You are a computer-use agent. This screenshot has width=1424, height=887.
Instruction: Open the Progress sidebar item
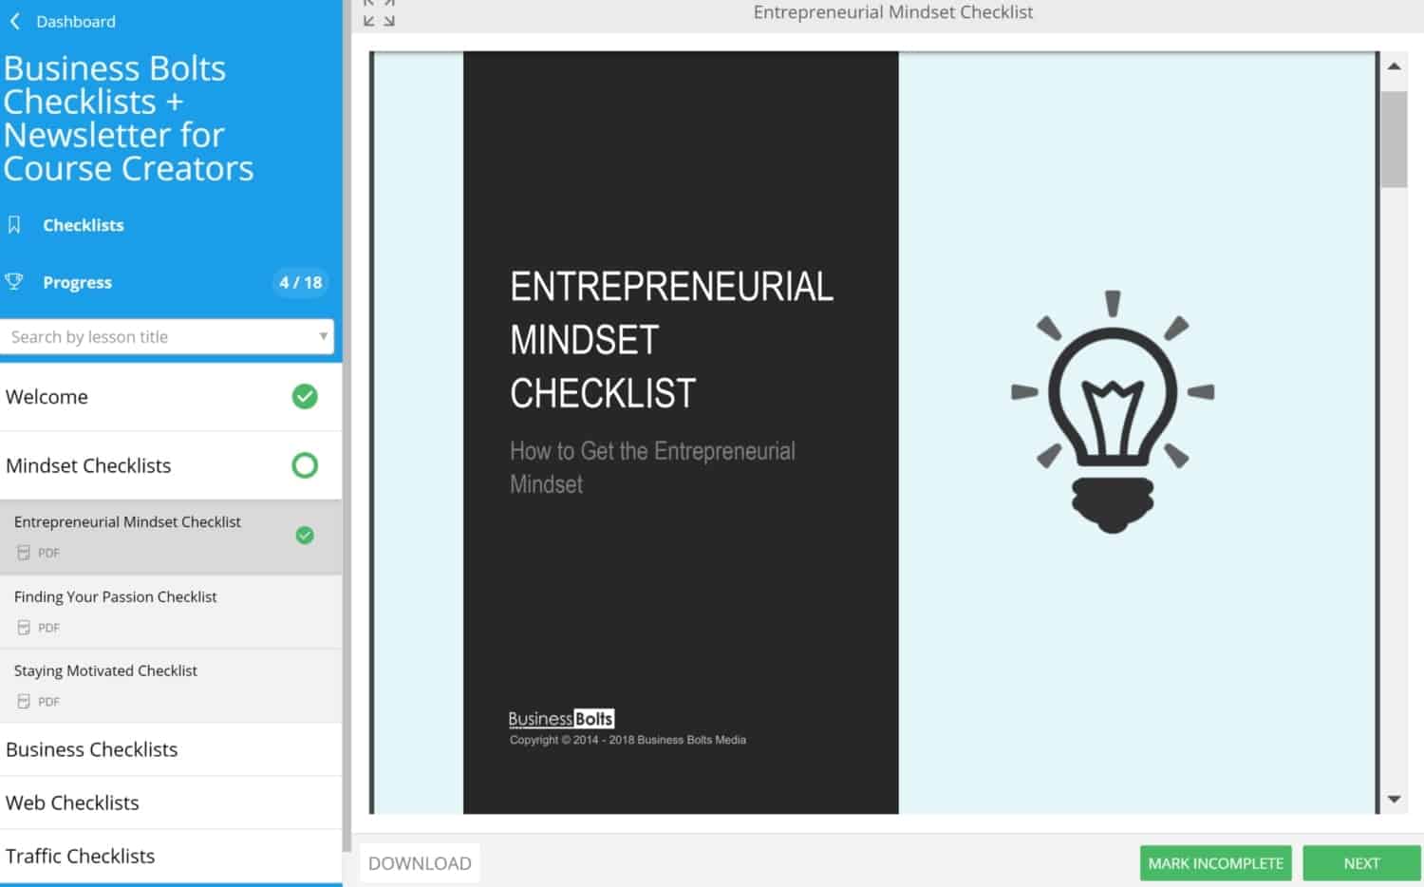[x=77, y=282]
